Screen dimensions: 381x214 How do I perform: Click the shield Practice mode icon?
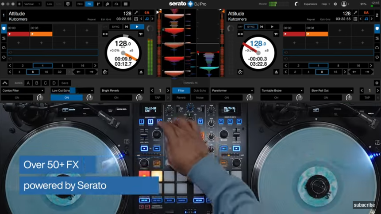pos(68,4)
